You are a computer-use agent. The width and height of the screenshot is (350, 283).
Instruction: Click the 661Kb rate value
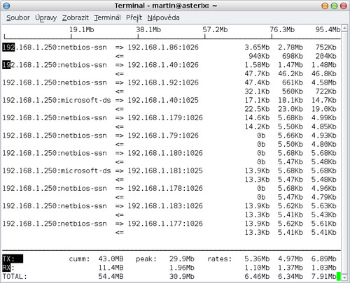[293, 82]
